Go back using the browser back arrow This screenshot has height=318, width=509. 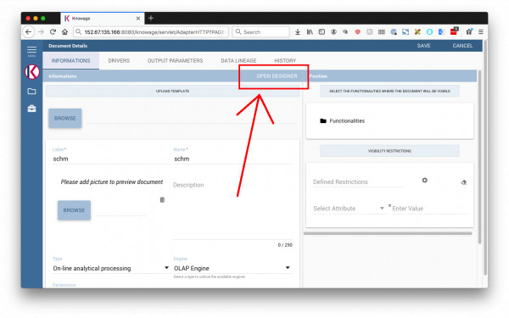(29, 32)
